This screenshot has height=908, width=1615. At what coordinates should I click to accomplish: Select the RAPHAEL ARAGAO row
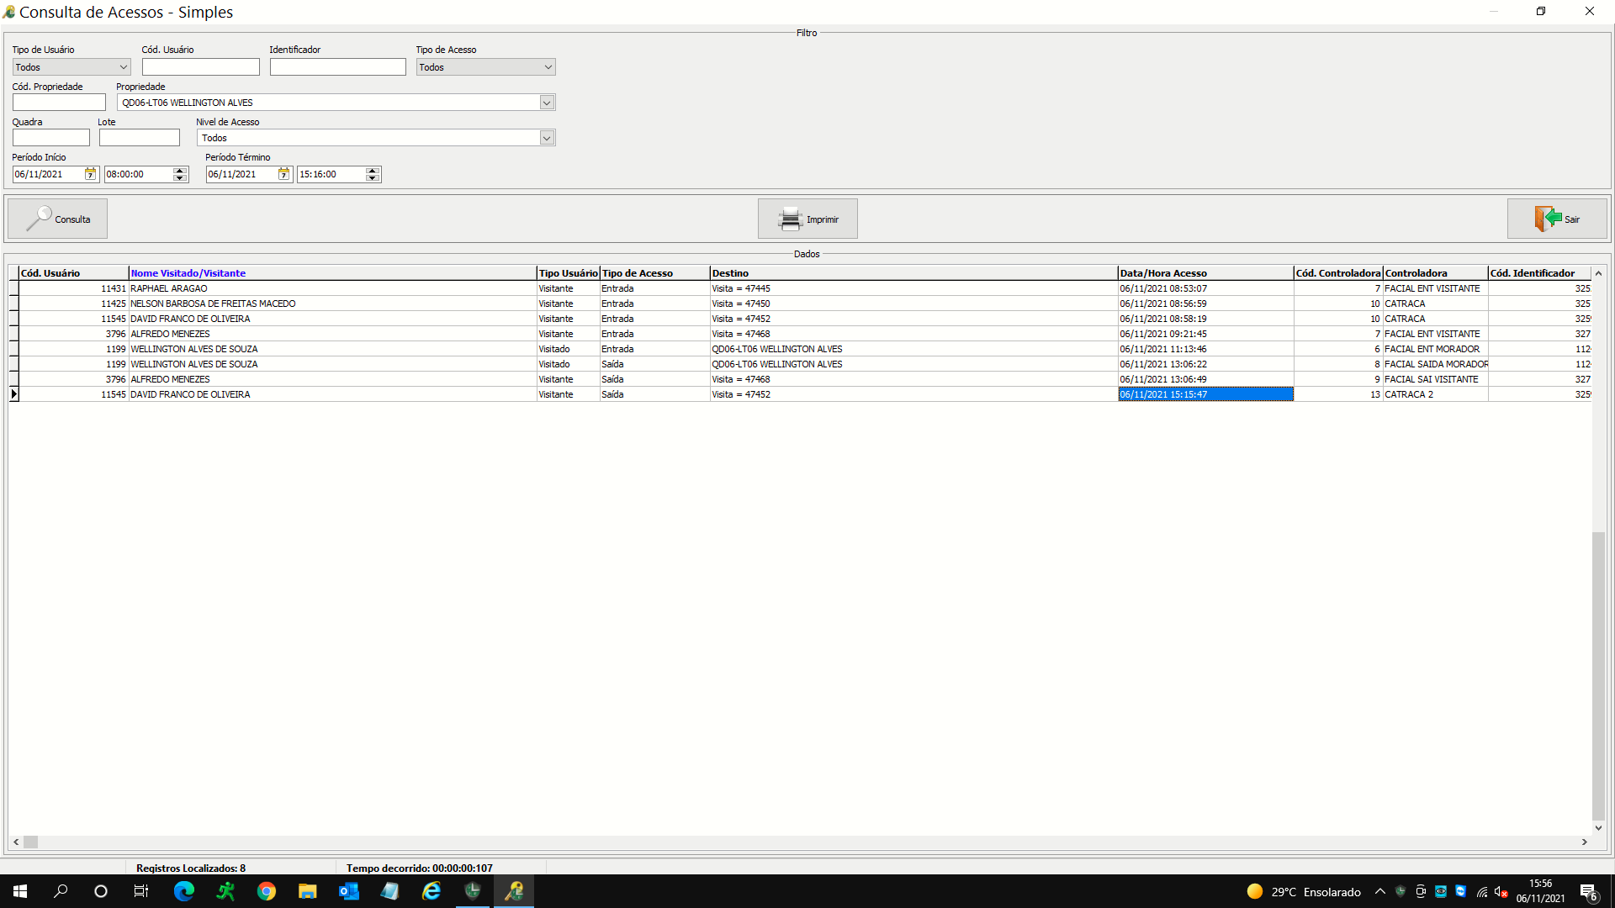tap(168, 288)
